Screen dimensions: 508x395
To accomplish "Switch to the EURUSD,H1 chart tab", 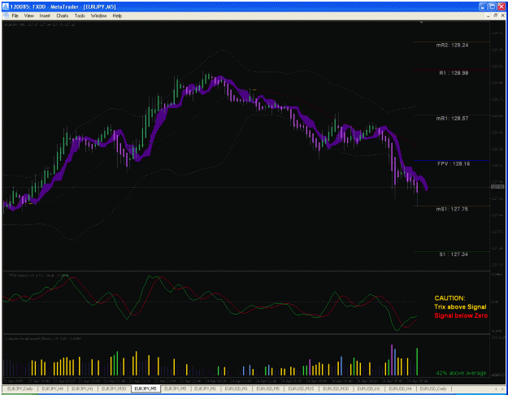I will (x=368, y=388).
